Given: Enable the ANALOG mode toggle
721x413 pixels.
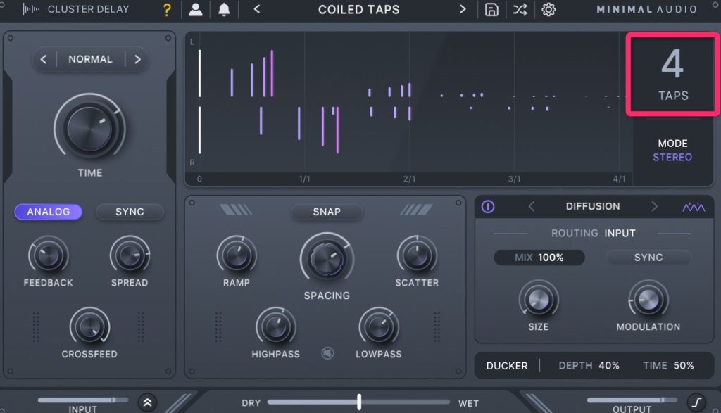Looking at the screenshot, I should click(49, 212).
